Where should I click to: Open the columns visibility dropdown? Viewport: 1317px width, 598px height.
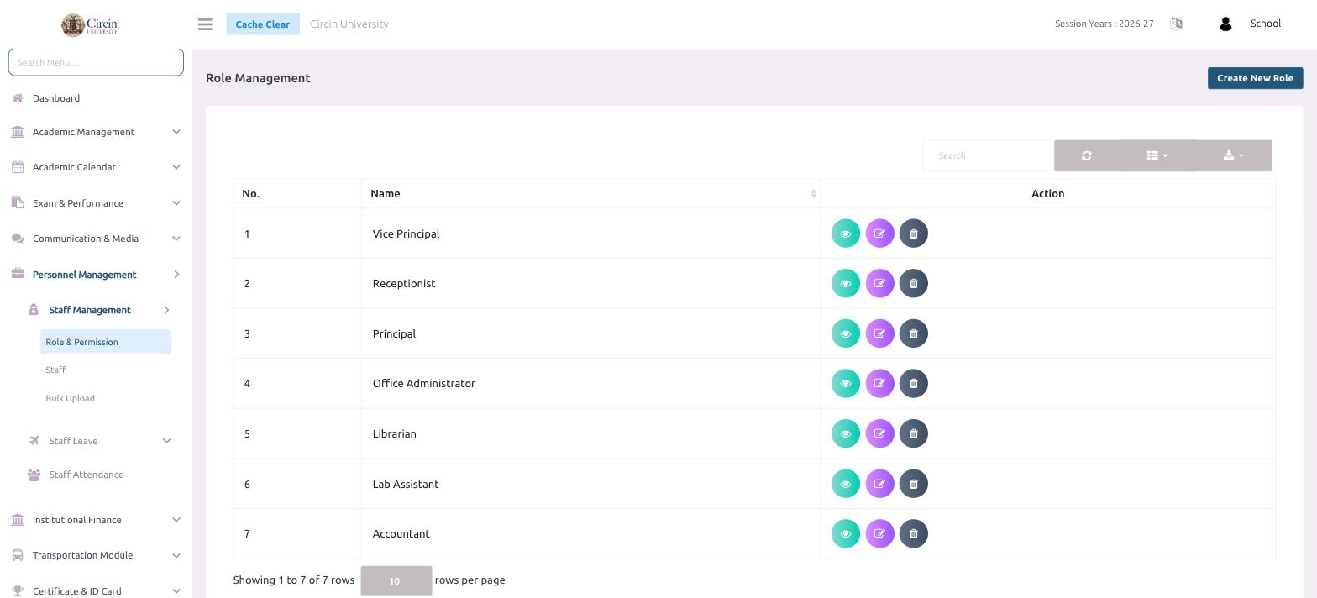(x=1157, y=155)
